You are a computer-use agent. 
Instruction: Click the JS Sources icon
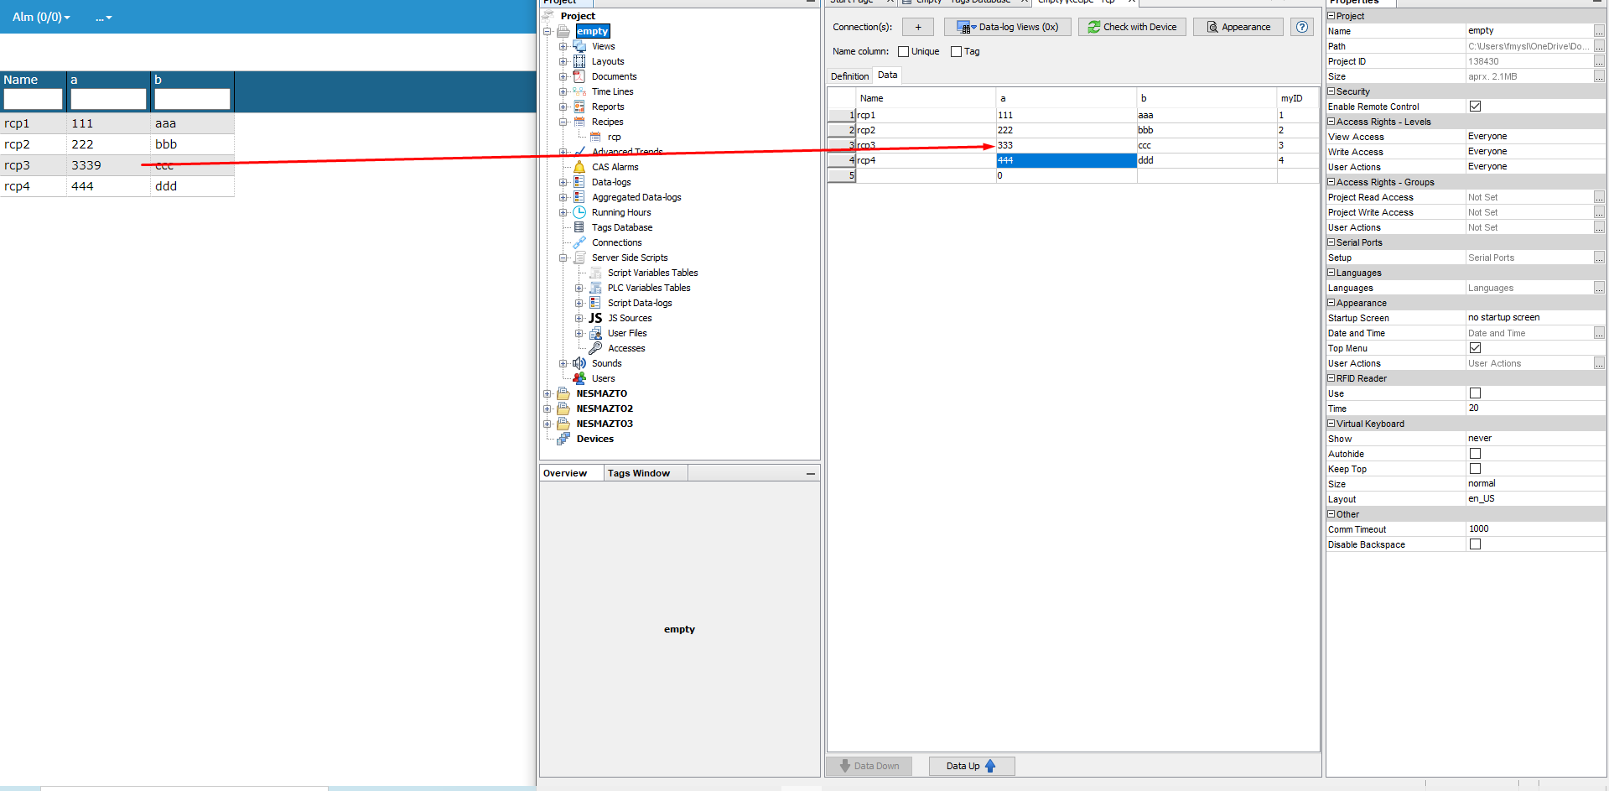[x=595, y=318]
